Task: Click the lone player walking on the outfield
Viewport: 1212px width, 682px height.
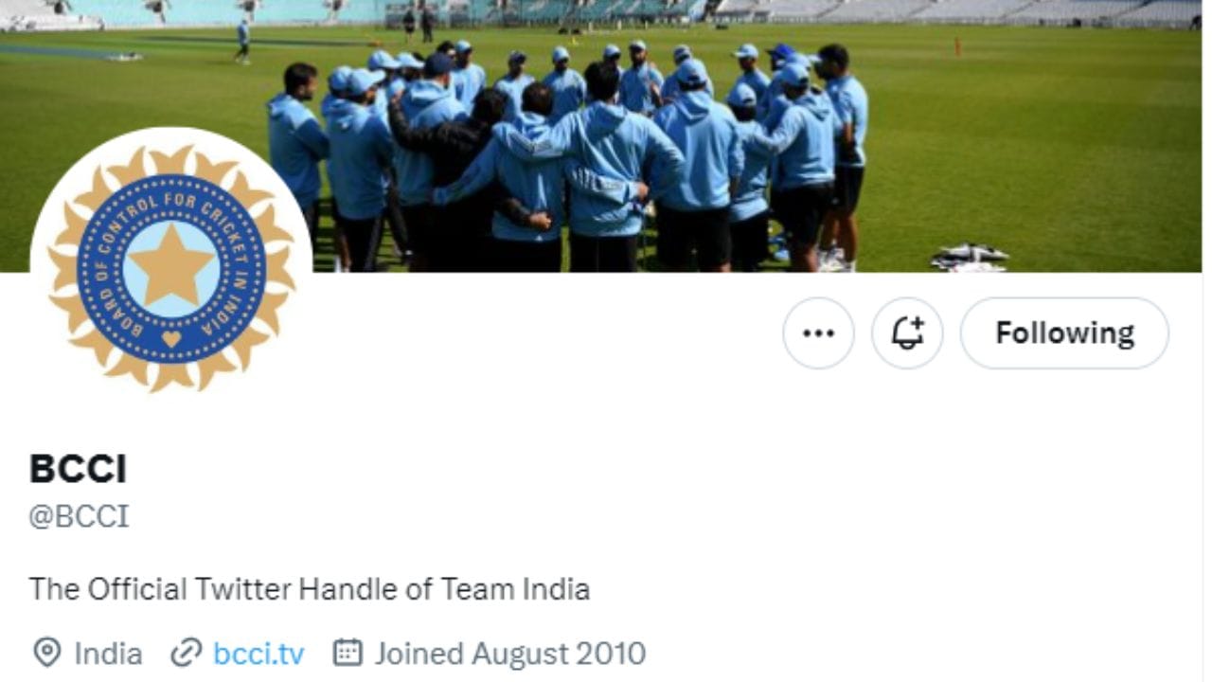Action: coord(242,40)
